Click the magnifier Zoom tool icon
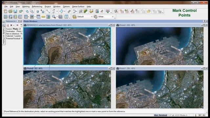 tap(54, 17)
